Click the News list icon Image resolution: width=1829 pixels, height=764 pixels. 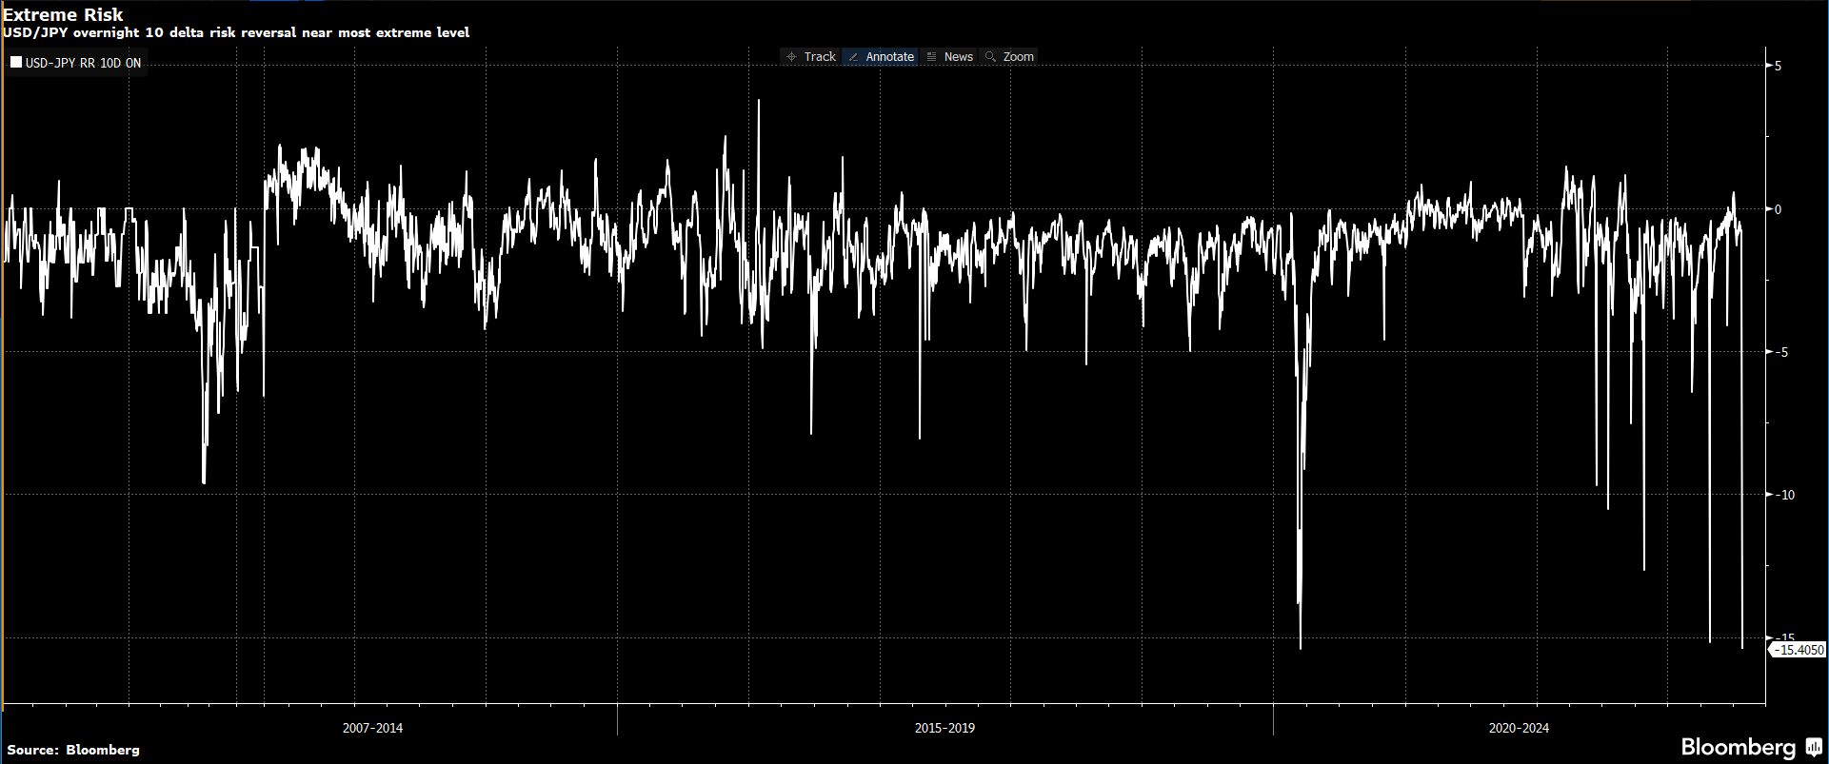click(931, 57)
